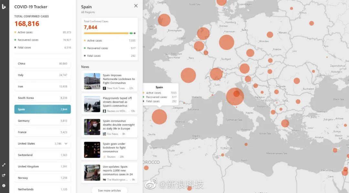Click the Reuters on MSN source icon
This screenshot has height=193, width=349.
tap(104, 111)
